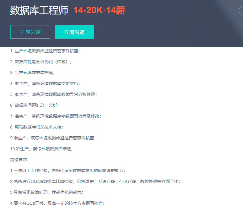The image size is (243, 208).
Task: Click the partial teal circle icon in header
Action: pyautogui.click(x=241, y=11)
